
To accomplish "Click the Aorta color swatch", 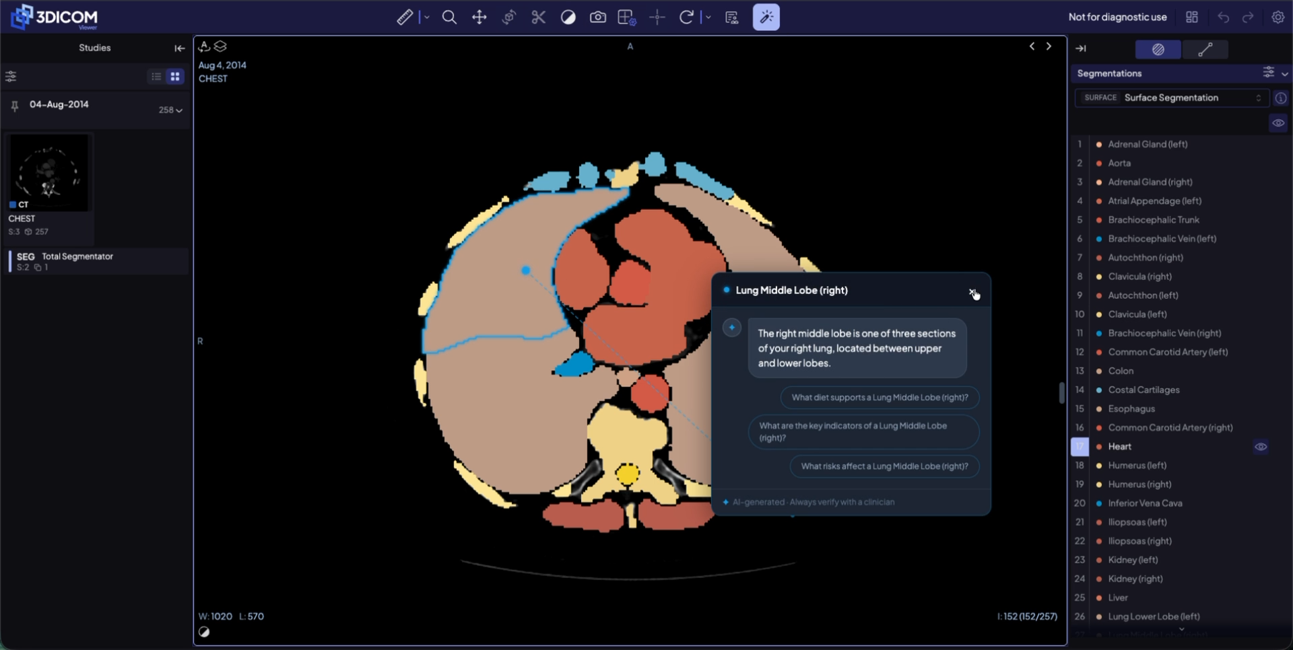I will 1099,164.
